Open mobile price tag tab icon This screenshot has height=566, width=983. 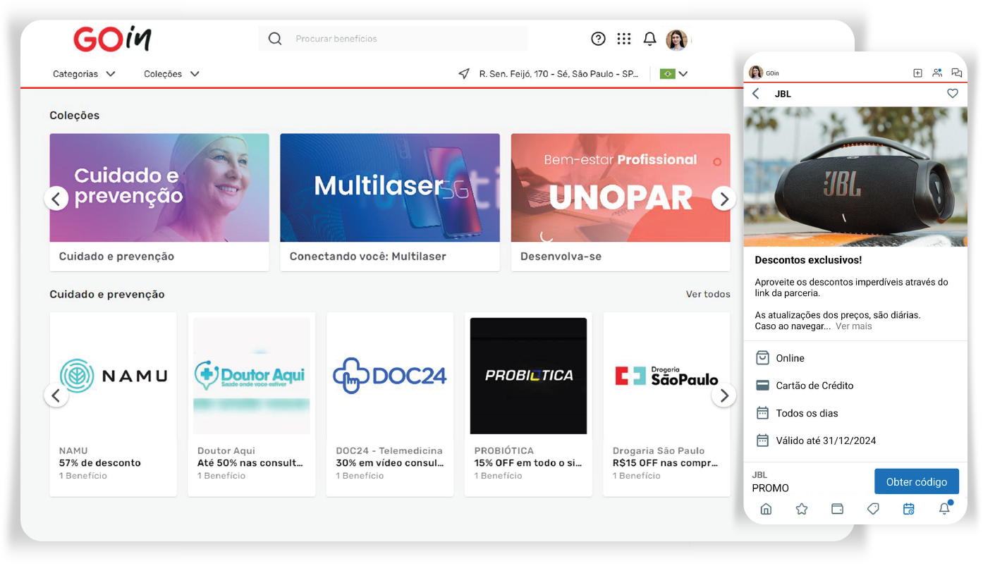click(x=873, y=509)
